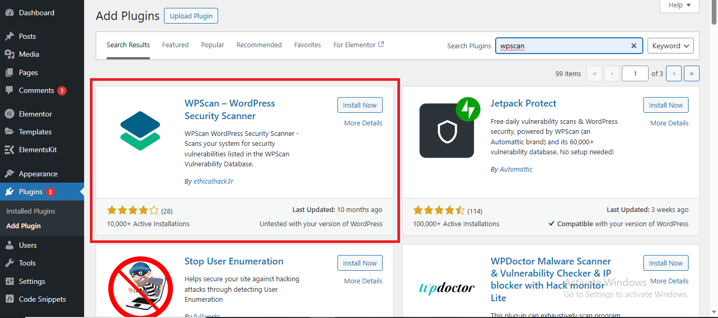718x318 pixels.
Task: Click the Appearance paintbrush icon
Action: 9,174
